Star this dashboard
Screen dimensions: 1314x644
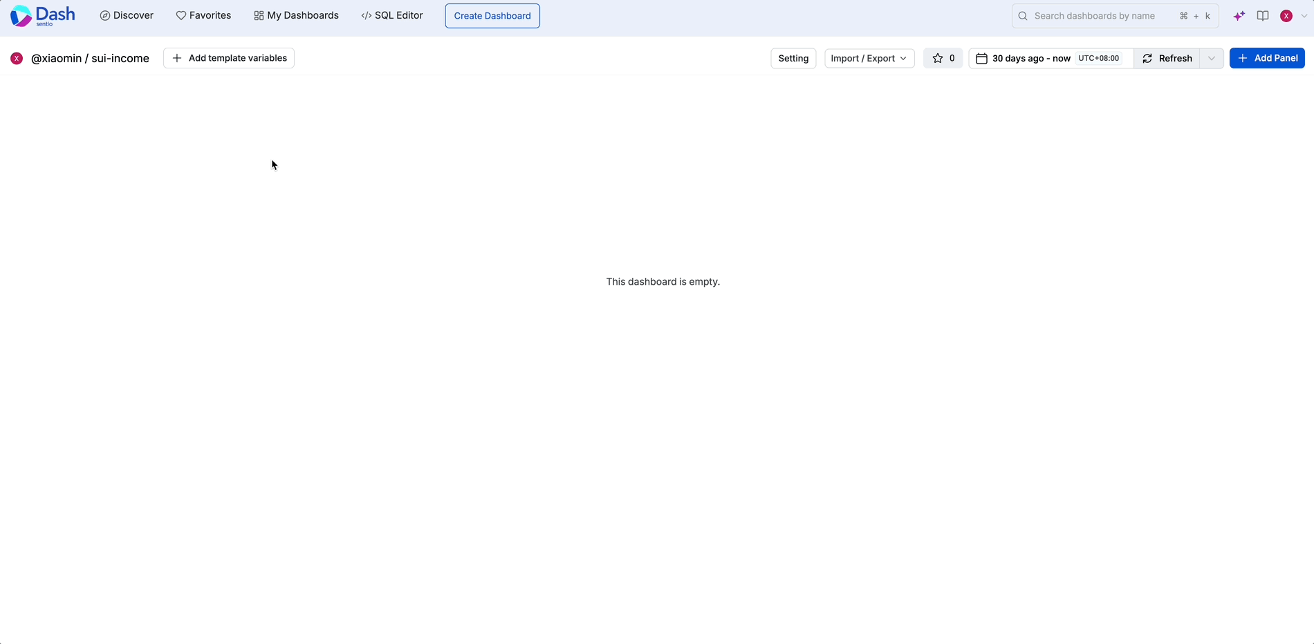(x=943, y=59)
